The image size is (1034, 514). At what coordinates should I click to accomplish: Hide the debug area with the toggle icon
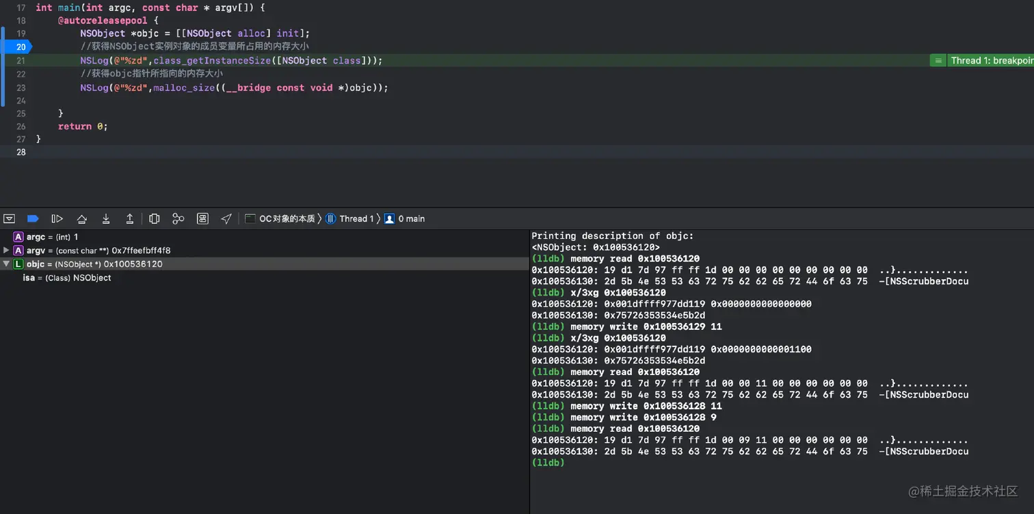[9, 219]
